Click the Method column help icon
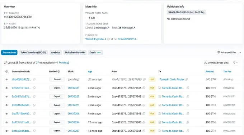This screenshot has height=135, width=244. [58, 72]
